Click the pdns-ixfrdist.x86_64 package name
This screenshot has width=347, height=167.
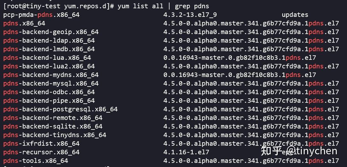click(x=41, y=144)
